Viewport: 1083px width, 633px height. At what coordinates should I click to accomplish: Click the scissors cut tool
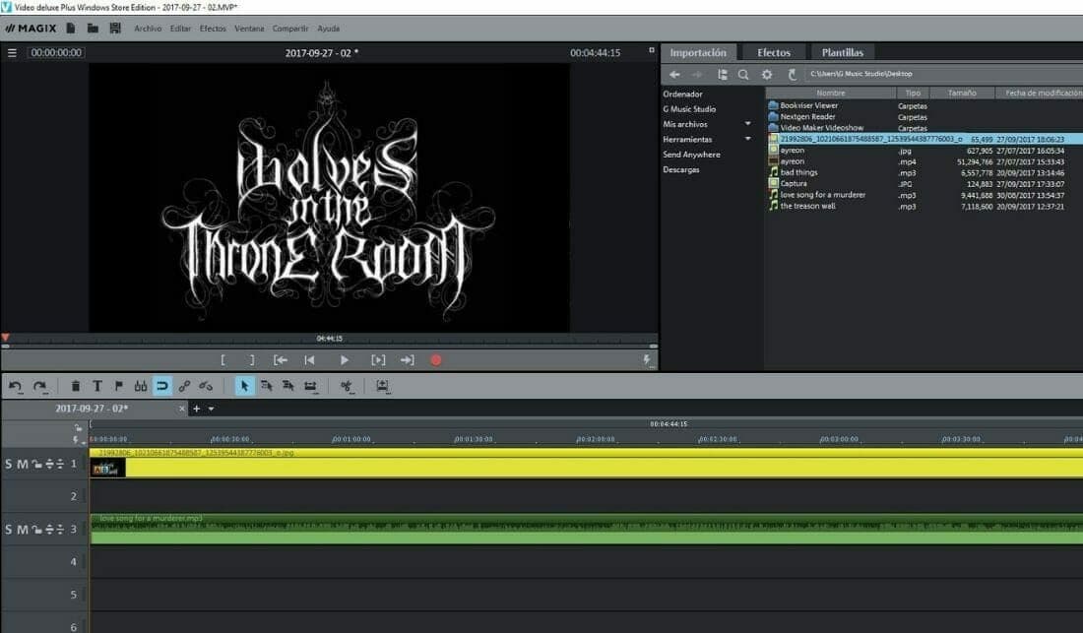point(347,387)
